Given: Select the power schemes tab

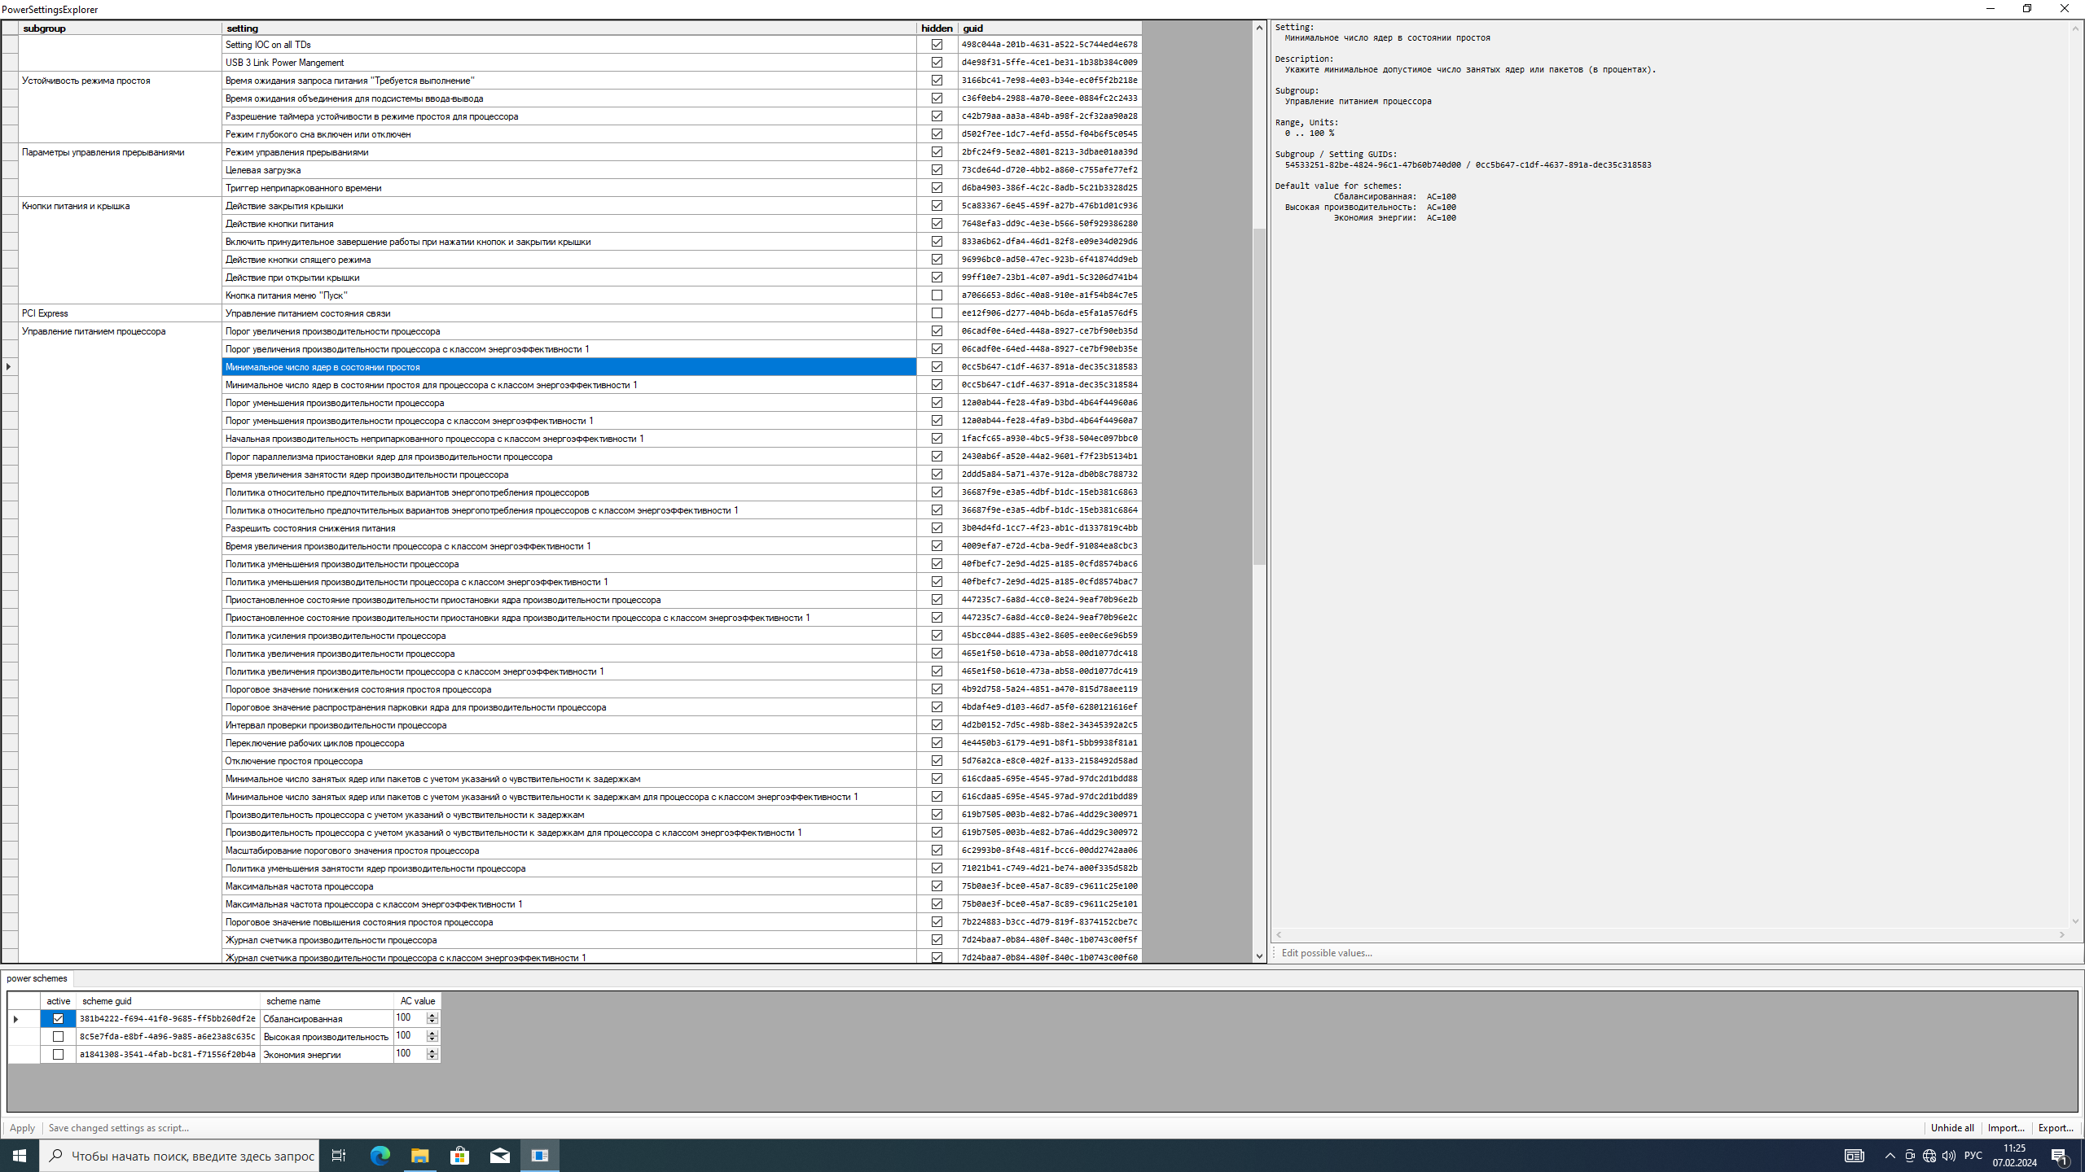Looking at the screenshot, I should coord(37,978).
